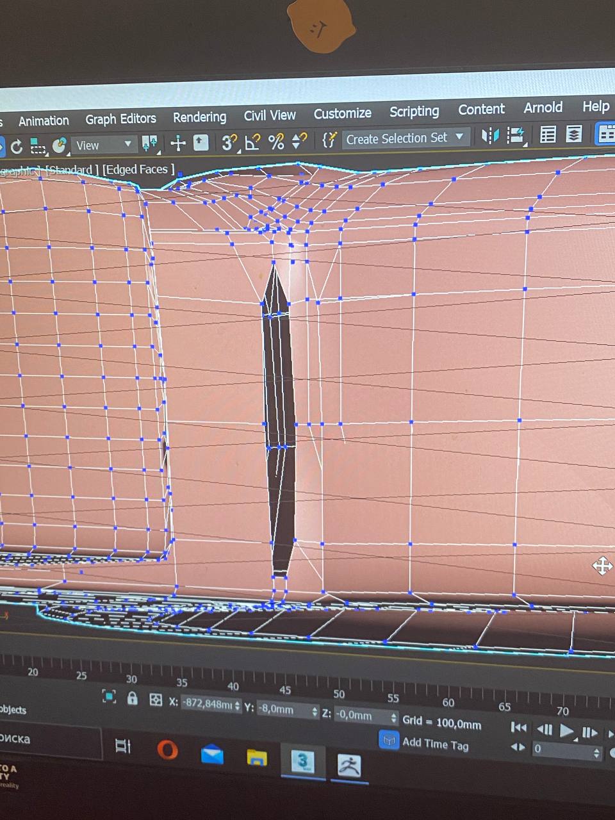The image size is (615, 820).
Task: Go to Start of animation
Action: [x=518, y=727]
